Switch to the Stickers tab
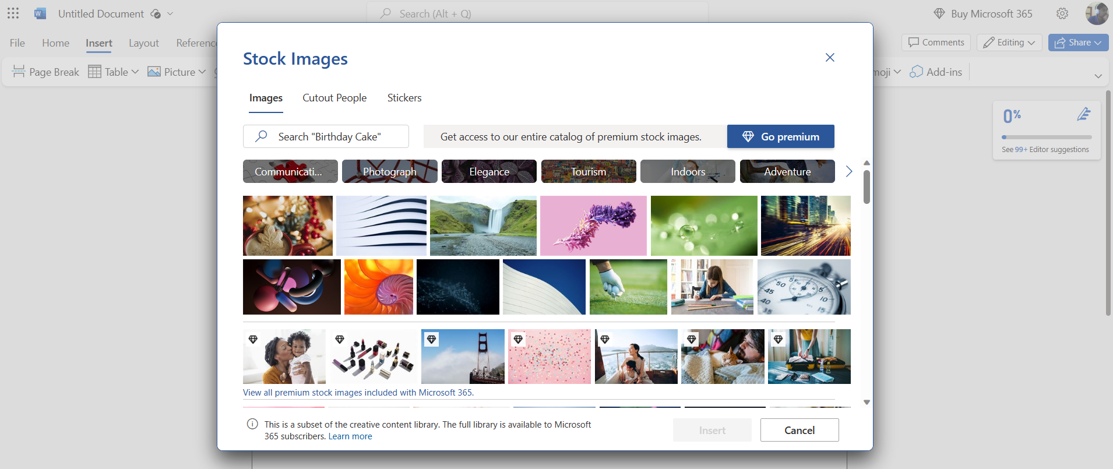This screenshot has height=469, width=1113. click(x=404, y=98)
